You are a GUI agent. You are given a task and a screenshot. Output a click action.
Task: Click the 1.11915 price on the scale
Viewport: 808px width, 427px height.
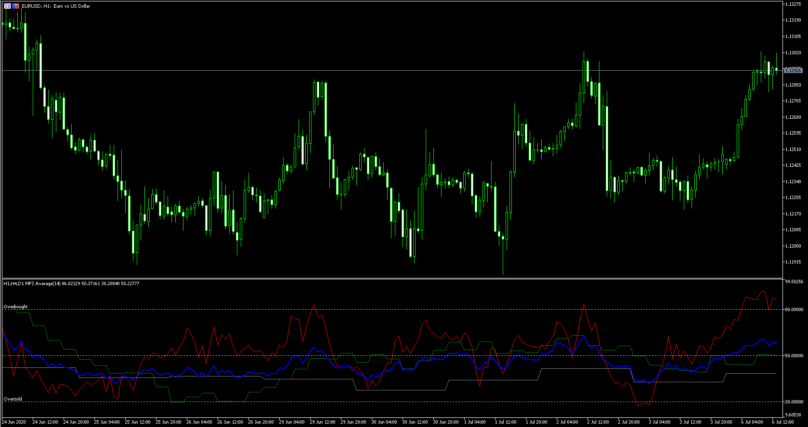[x=793, y=262]
